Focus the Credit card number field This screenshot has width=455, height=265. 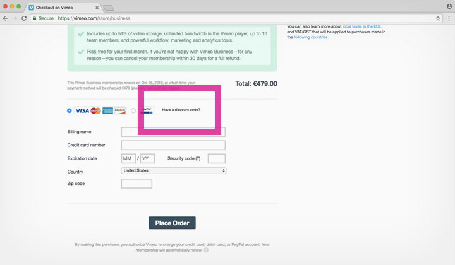[173, 145]
